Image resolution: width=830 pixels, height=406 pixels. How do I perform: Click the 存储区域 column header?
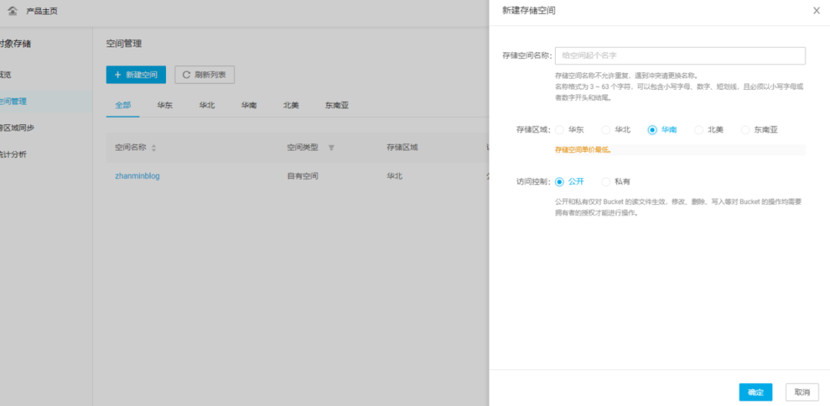(402, 148)
